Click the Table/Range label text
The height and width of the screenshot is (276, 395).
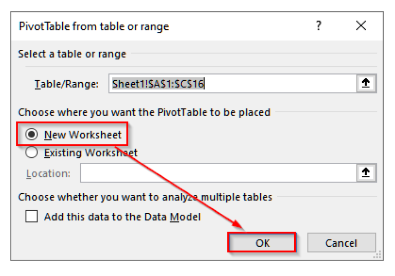tap(66, 84)
